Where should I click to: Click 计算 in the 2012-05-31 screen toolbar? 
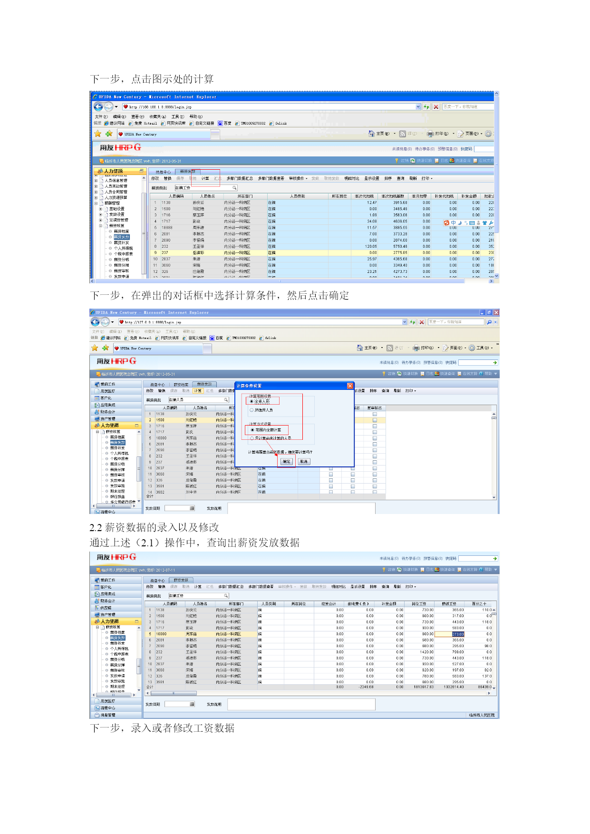pos(205,179)
